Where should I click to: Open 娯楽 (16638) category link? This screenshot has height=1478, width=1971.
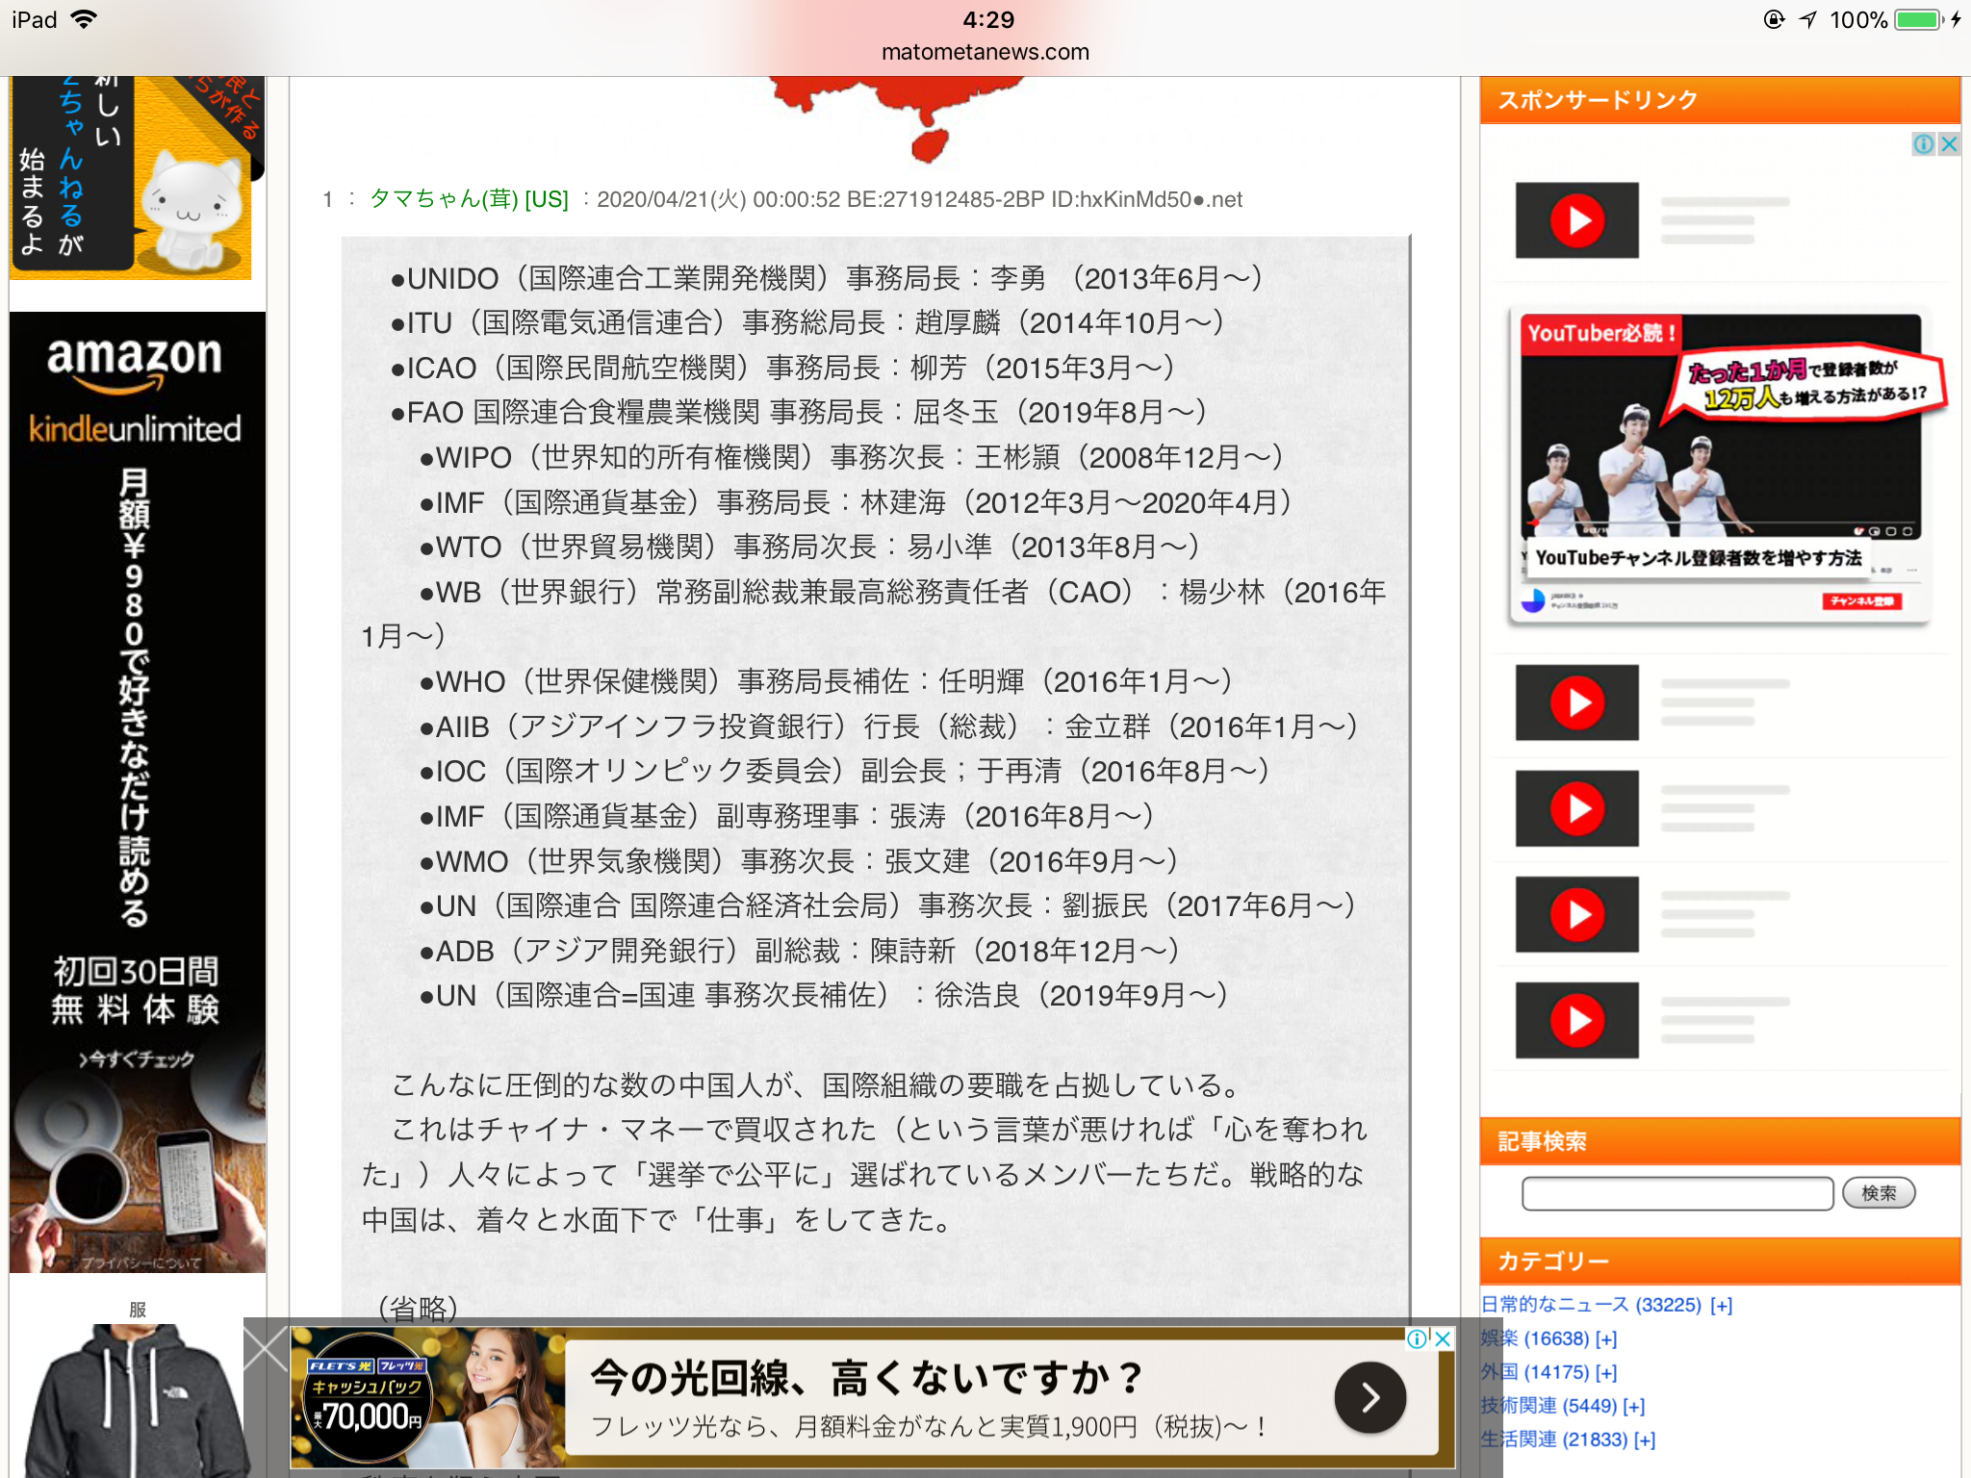1535,1338
